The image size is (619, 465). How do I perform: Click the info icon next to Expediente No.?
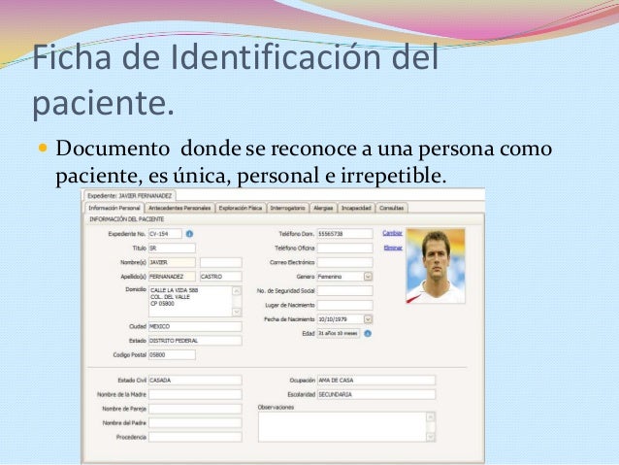click(189, 234)
